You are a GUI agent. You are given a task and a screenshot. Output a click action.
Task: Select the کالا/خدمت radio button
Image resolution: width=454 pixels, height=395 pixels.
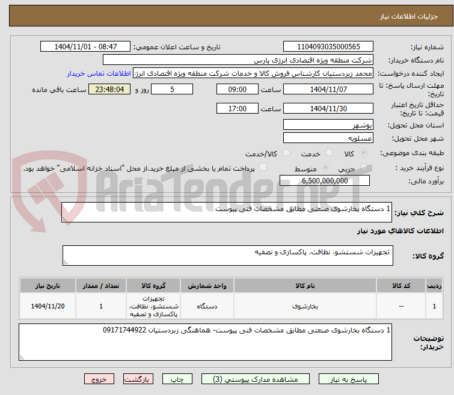pyautogui.click(x=286, y=152)
